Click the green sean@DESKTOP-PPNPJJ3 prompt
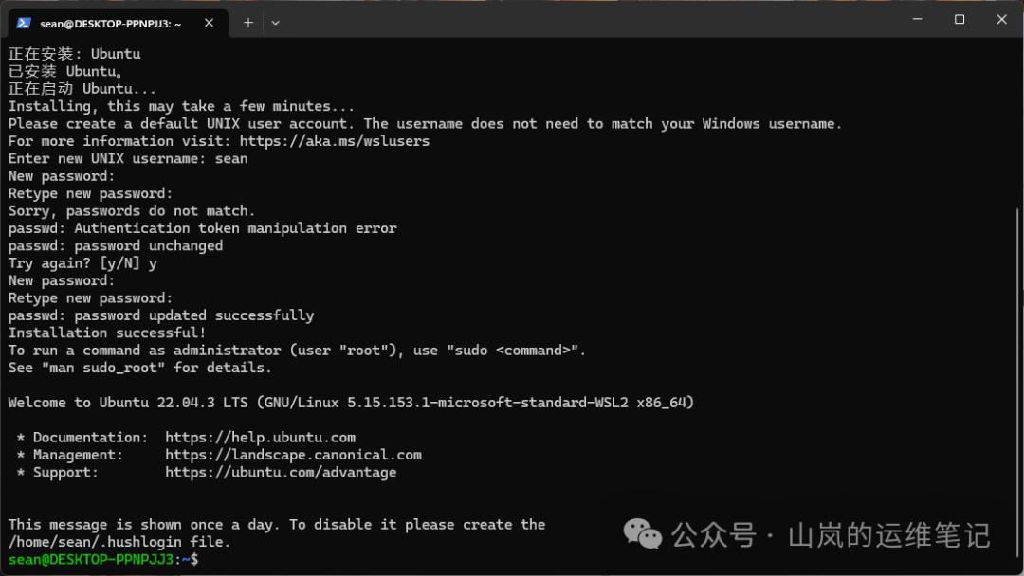Screen dimensions: 1024x576 pyautogui.click(x=90, y=559)
